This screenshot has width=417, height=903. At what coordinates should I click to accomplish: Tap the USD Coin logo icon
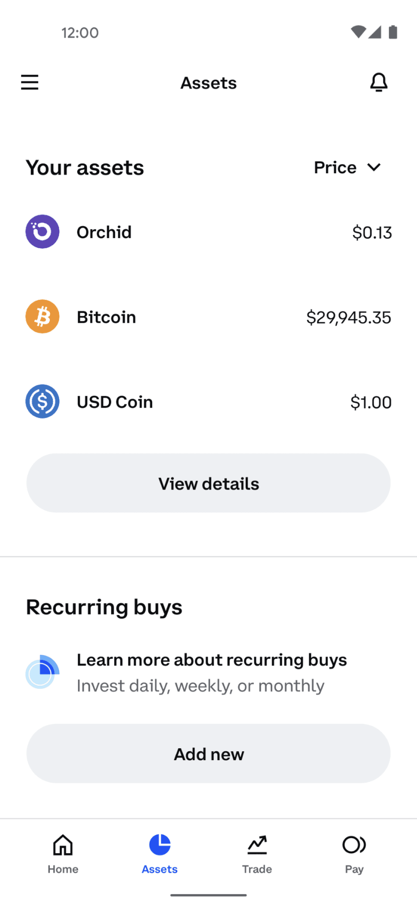click(43, 402)
